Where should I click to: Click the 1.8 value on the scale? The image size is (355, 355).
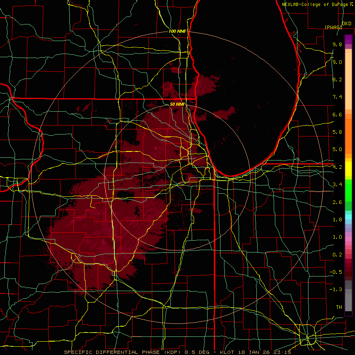pyautogui.click(x=337, y=220)
